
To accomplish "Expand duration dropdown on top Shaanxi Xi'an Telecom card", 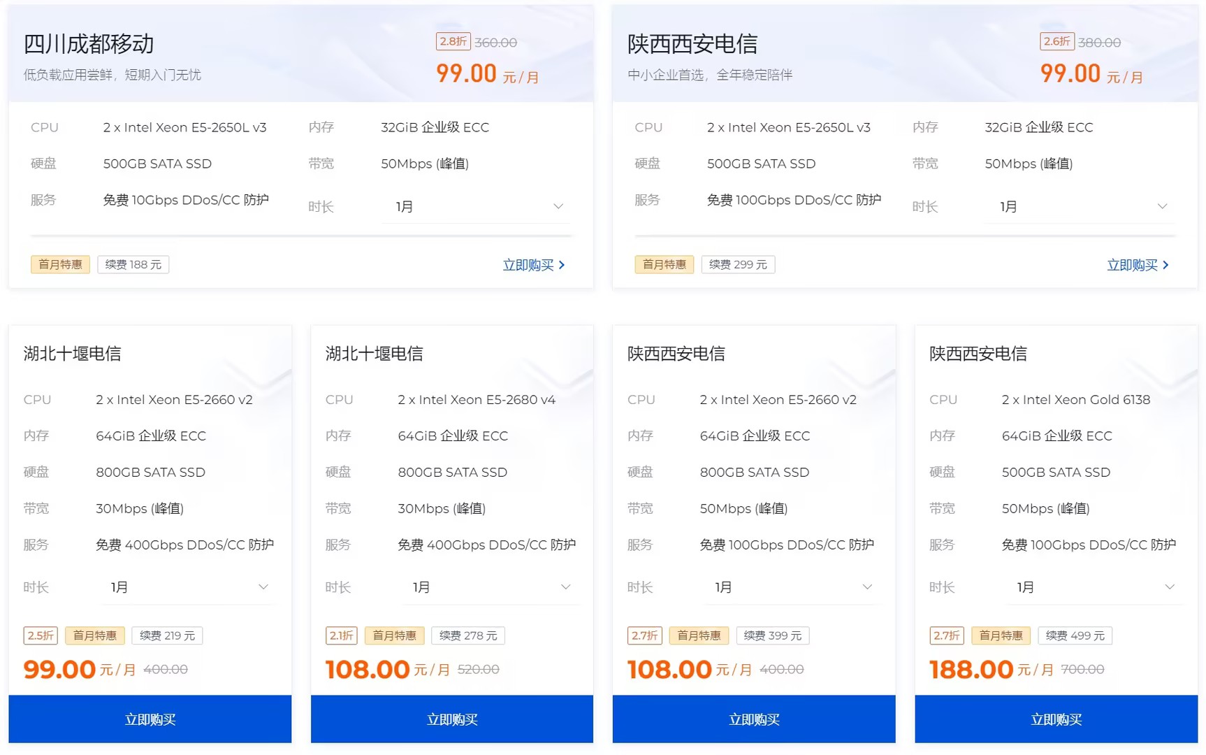I will click(x=1082, y=207).
